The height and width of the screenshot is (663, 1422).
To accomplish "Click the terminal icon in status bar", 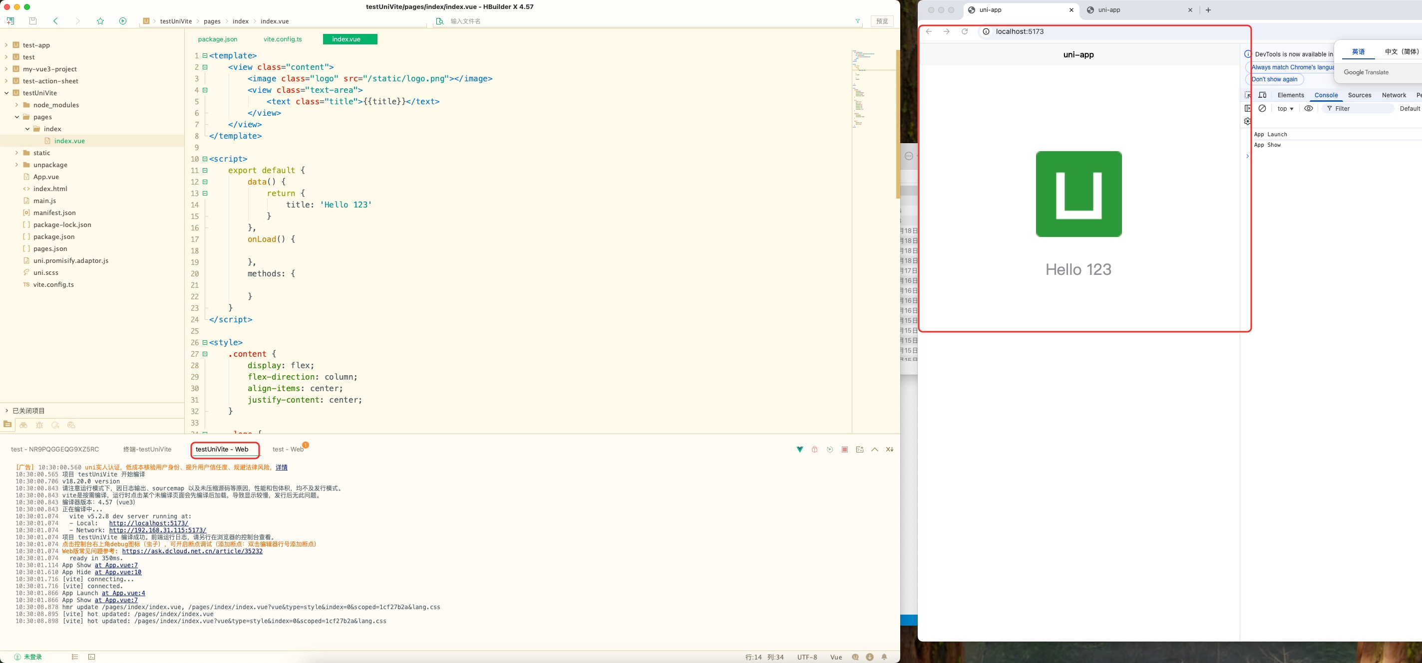I will pyautogui.click(x=92, y=657).
